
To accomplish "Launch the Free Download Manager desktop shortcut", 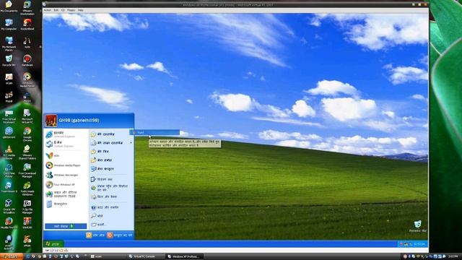I will coord(27,170).
